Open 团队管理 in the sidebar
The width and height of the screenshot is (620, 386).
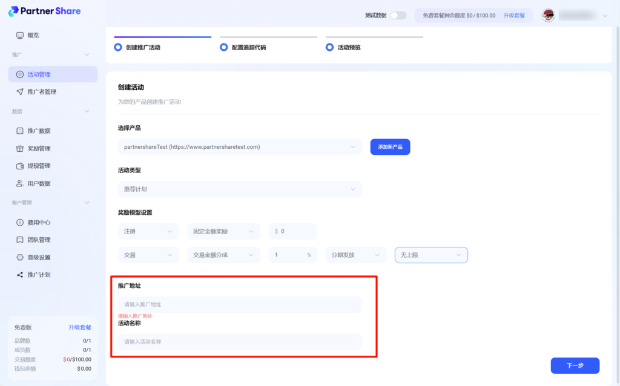click(39, 240)
